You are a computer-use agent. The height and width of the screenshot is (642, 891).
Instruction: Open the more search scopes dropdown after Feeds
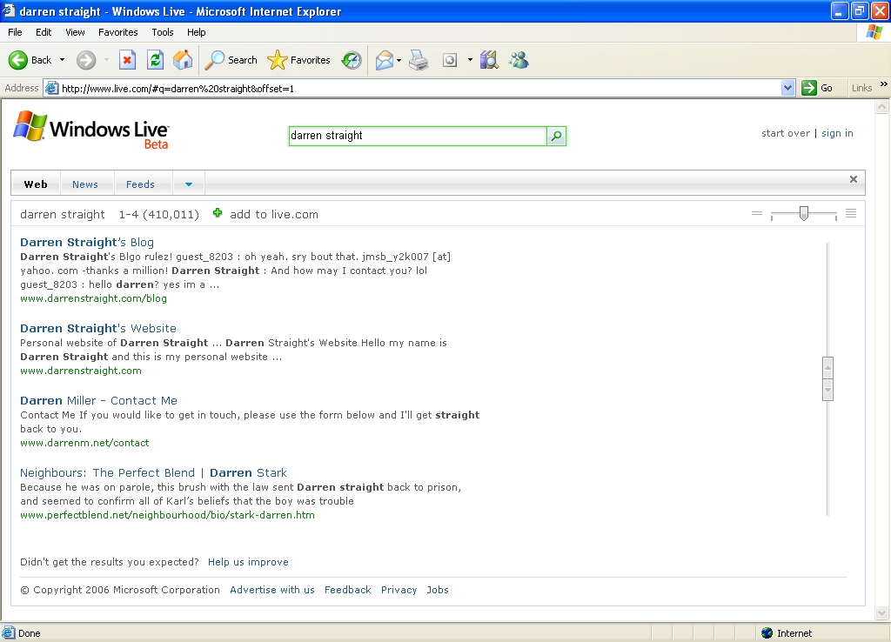pos(188,184)
